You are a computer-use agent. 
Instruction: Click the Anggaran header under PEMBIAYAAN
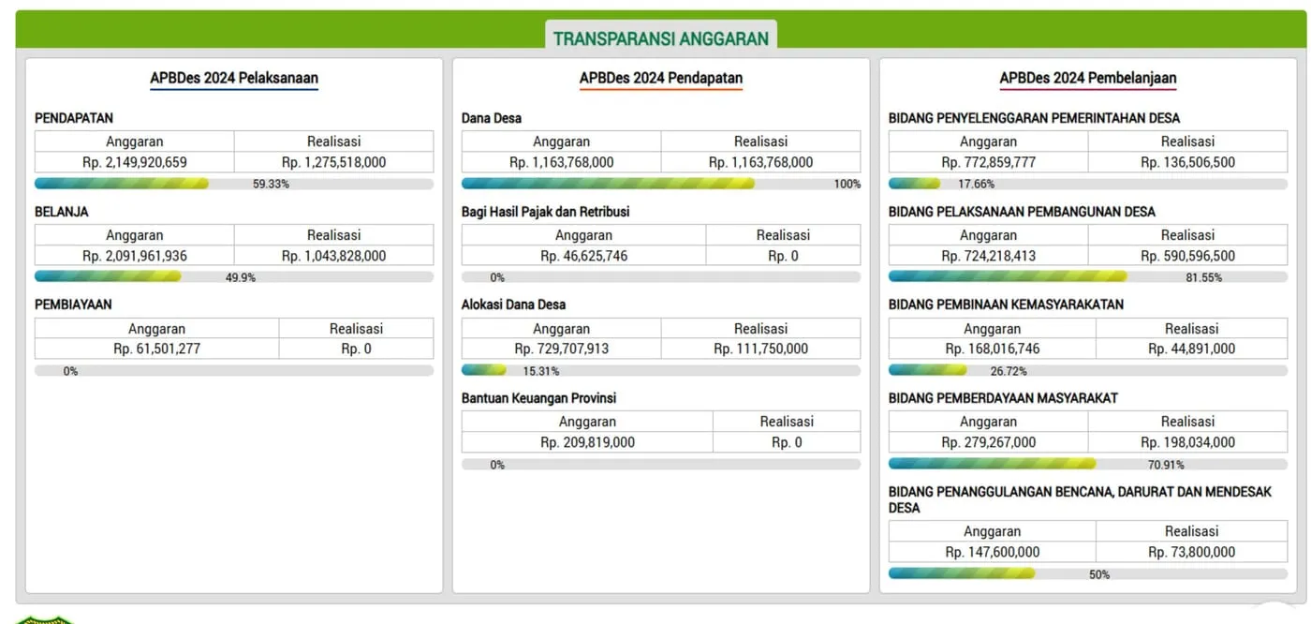click(156, 329)
